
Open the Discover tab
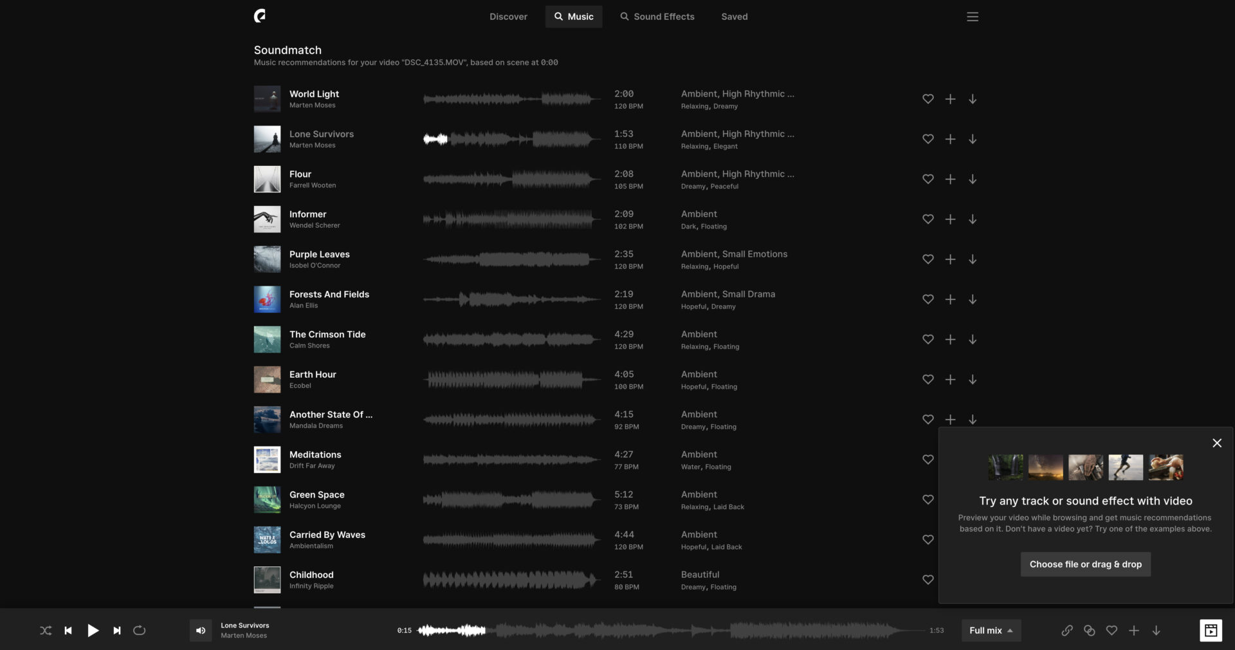pyautogui.click(x=508, y=17)
